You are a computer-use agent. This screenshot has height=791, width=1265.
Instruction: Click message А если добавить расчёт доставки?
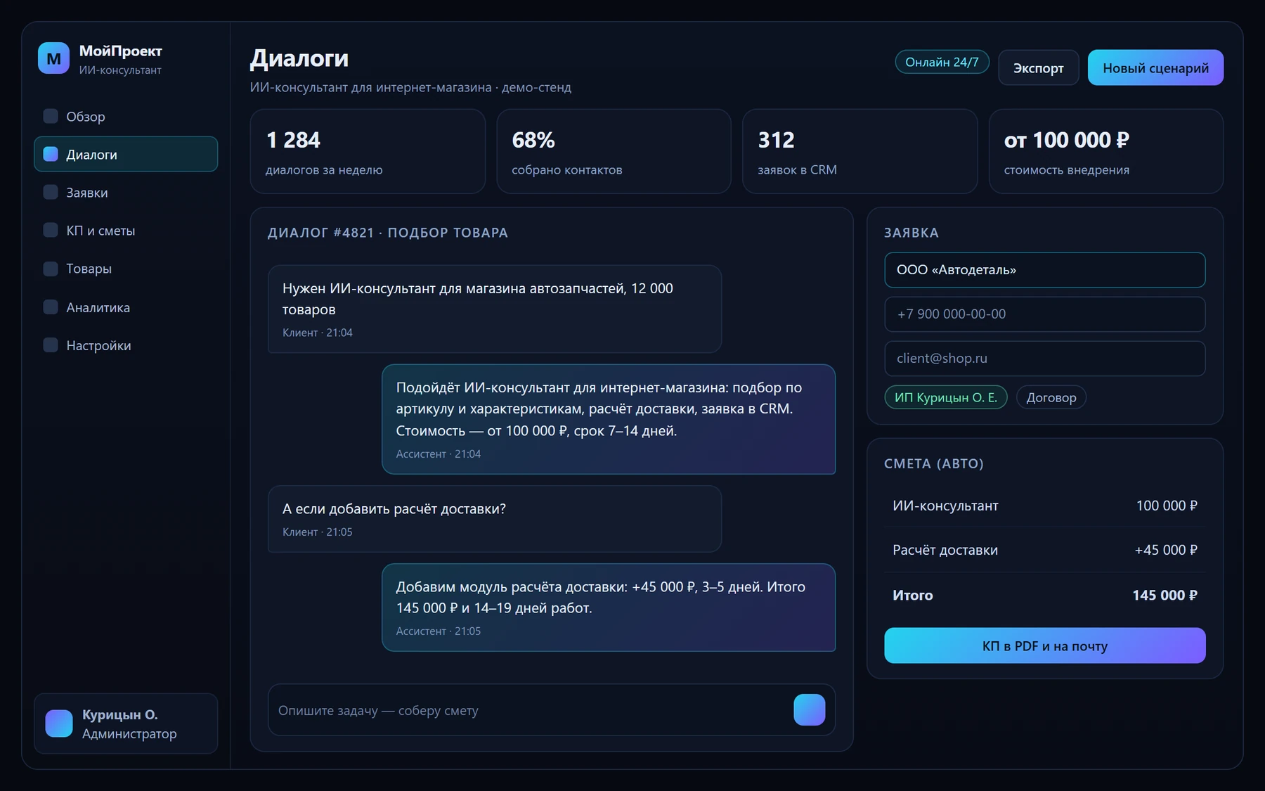coord(495,519)
